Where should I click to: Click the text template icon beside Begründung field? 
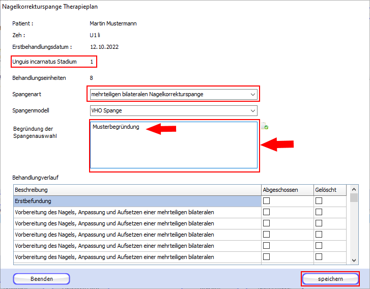(265, 126)
